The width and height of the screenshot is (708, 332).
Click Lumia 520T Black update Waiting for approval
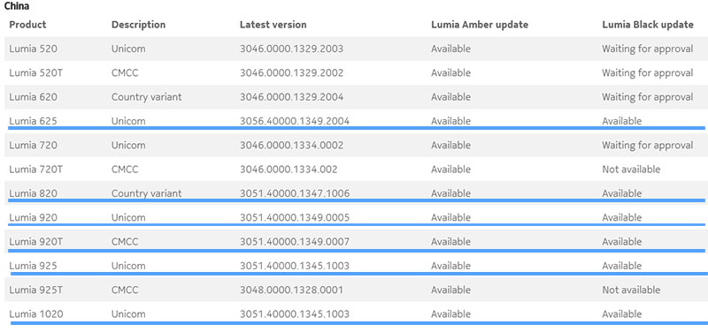[x=648, y=73]
